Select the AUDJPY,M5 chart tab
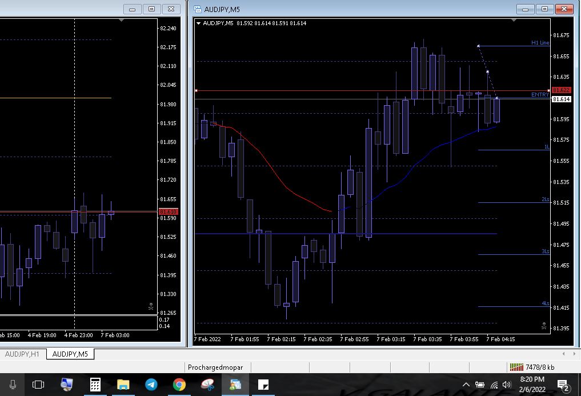Image resolution: width=581 pixels, height=396 pixels. (70, 354)
